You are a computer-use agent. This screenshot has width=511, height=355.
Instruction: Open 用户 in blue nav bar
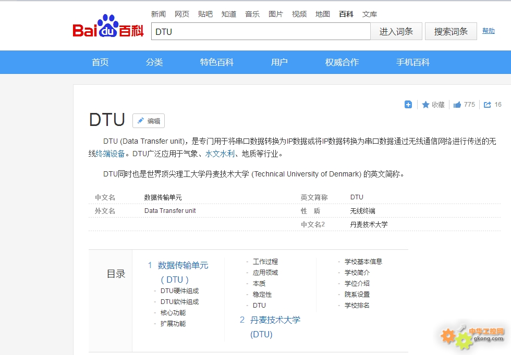[279, 62]
